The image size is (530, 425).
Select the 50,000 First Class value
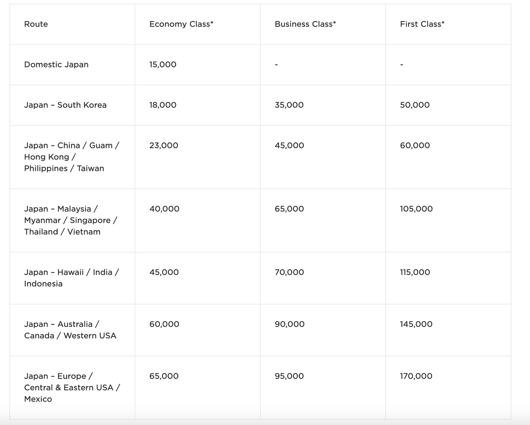click(x=415, y=105)
